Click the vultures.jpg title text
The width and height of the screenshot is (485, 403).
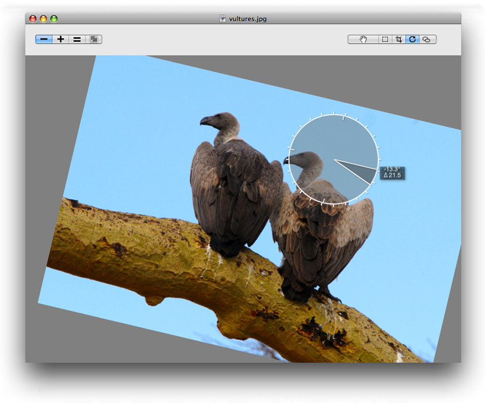click(248, 18)
